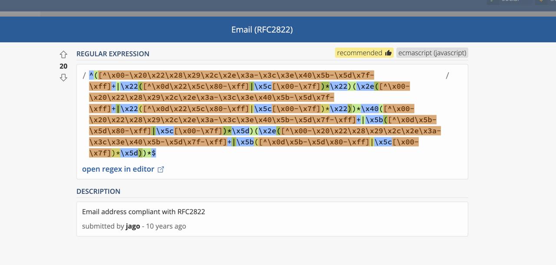Click the dollar sign anchor ending the regex

[x=154, y=153]
